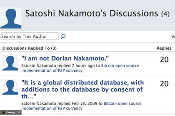Open "I am not Dorian Nakamoto." discussion

(x=65, y=58)
